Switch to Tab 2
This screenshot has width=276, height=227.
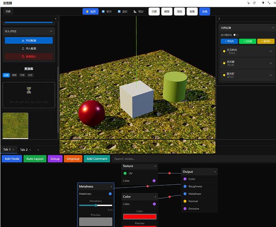pyautogui.click(x=24, y=150)
